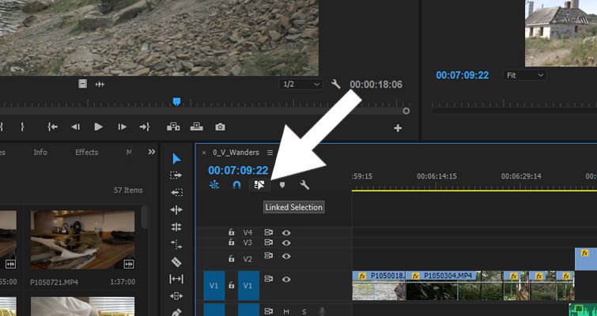
Task: Expand hidden panel tabs with chevrons
Action: [x=152, y=152]
